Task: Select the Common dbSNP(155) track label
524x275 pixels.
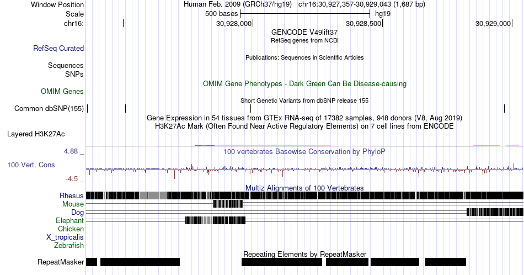Action: point(49,108)
